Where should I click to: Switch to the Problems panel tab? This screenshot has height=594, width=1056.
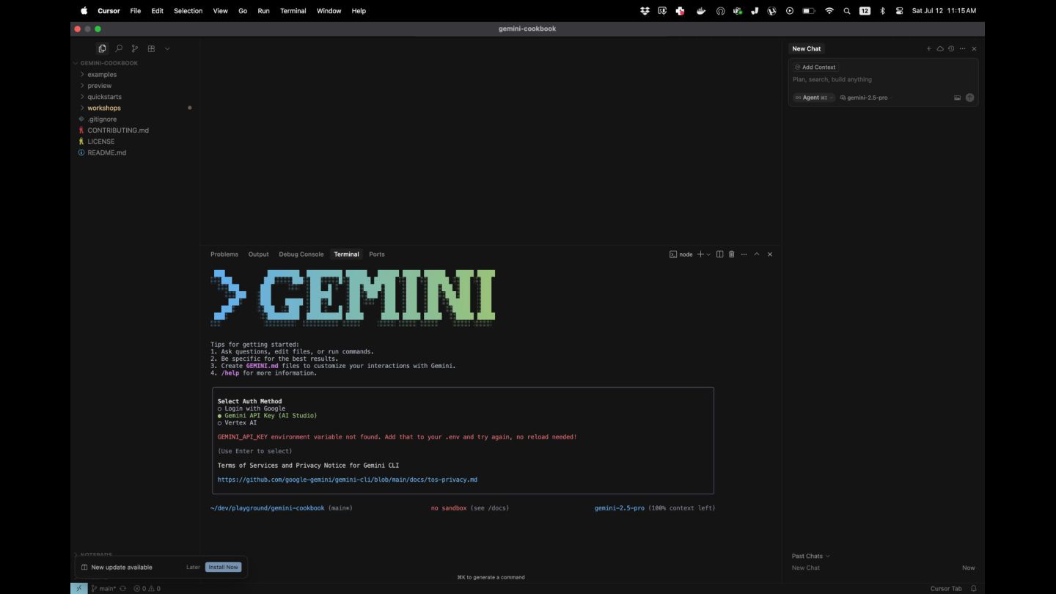click(x=224, y=254)
